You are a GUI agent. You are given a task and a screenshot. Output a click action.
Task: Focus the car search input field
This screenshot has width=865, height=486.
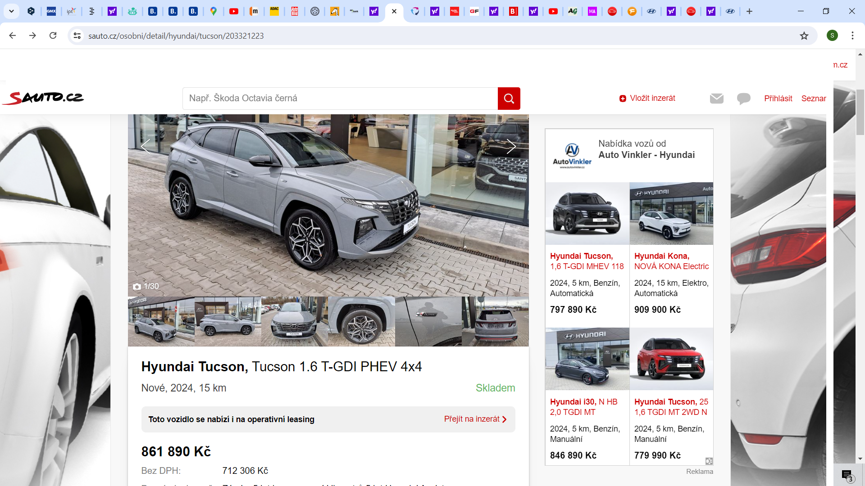(x=340, y=98)
